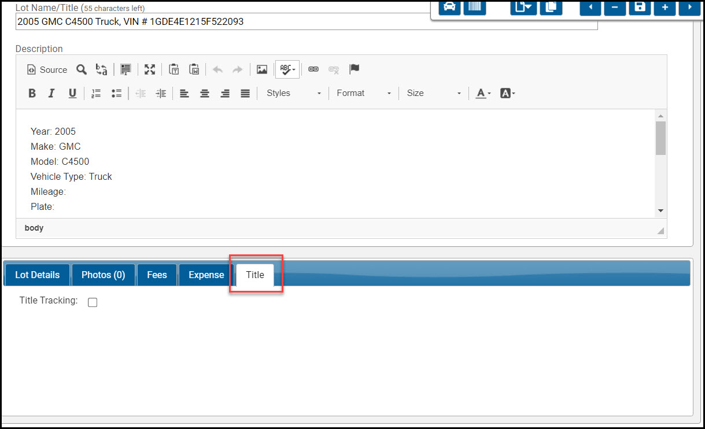Click the Decrease Indent icon
The image size is (705, 429).
[141, 93]
